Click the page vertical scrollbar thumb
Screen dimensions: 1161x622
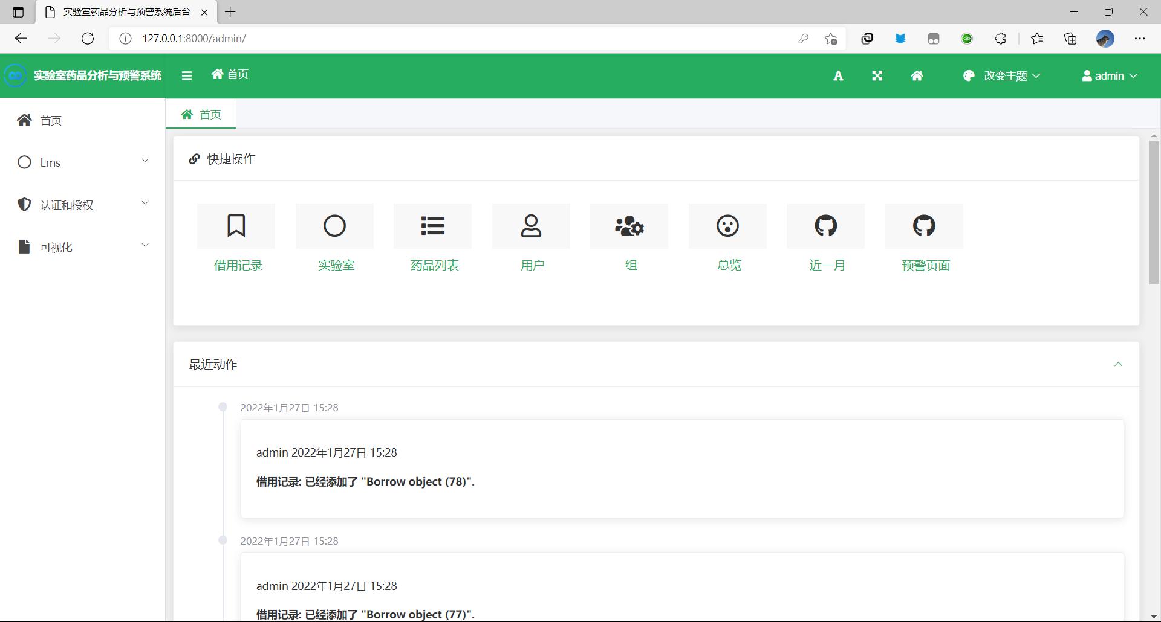pyautogui.click(x=1154, y=213)
